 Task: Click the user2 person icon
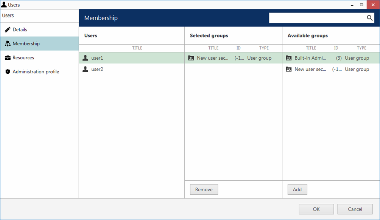pyautogui.click(x=86, y=69)
